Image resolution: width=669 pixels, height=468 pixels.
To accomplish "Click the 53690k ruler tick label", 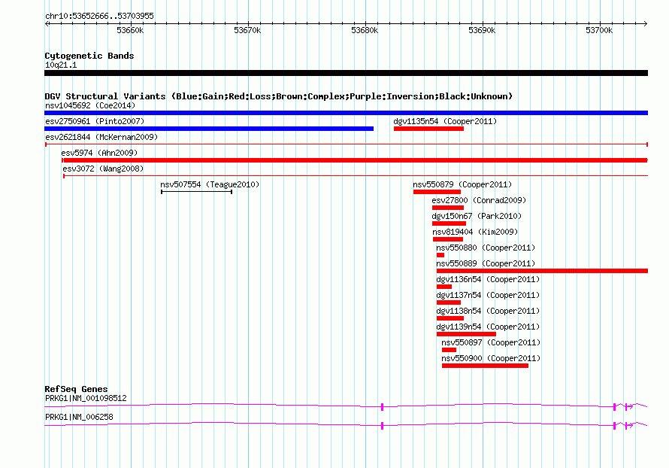I will 482,30.
